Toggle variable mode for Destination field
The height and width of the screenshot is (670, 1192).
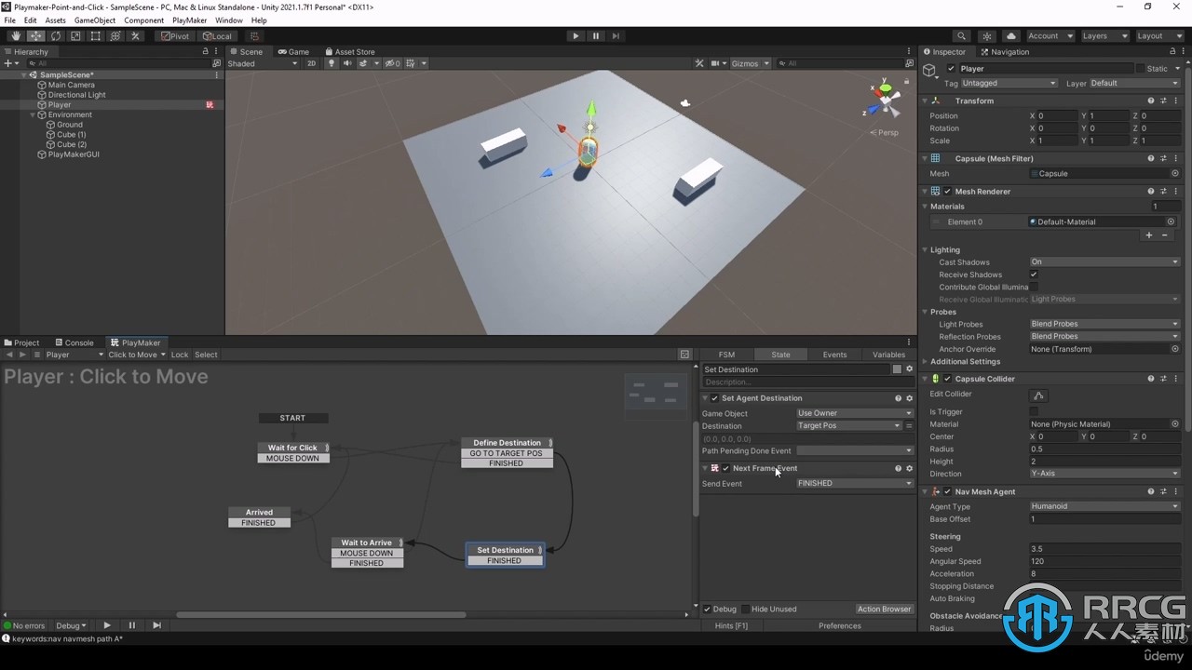click(910, 425)
